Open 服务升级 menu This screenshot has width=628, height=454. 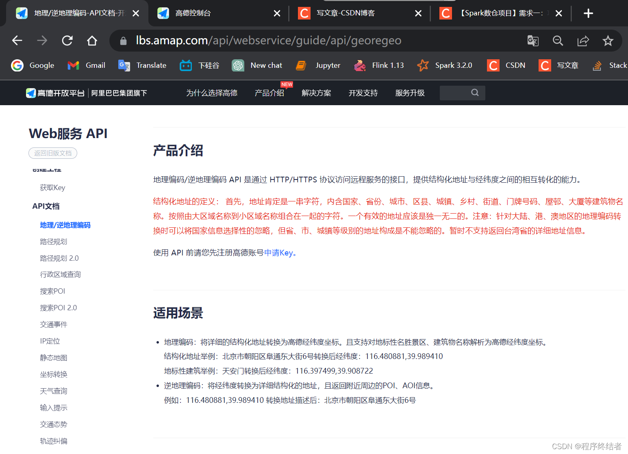(410, 93)
